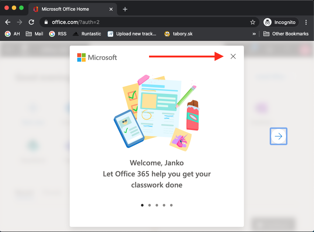Open the Mail bookmarks folder
This screenshot has width=314, height=232.
point(34,34)
